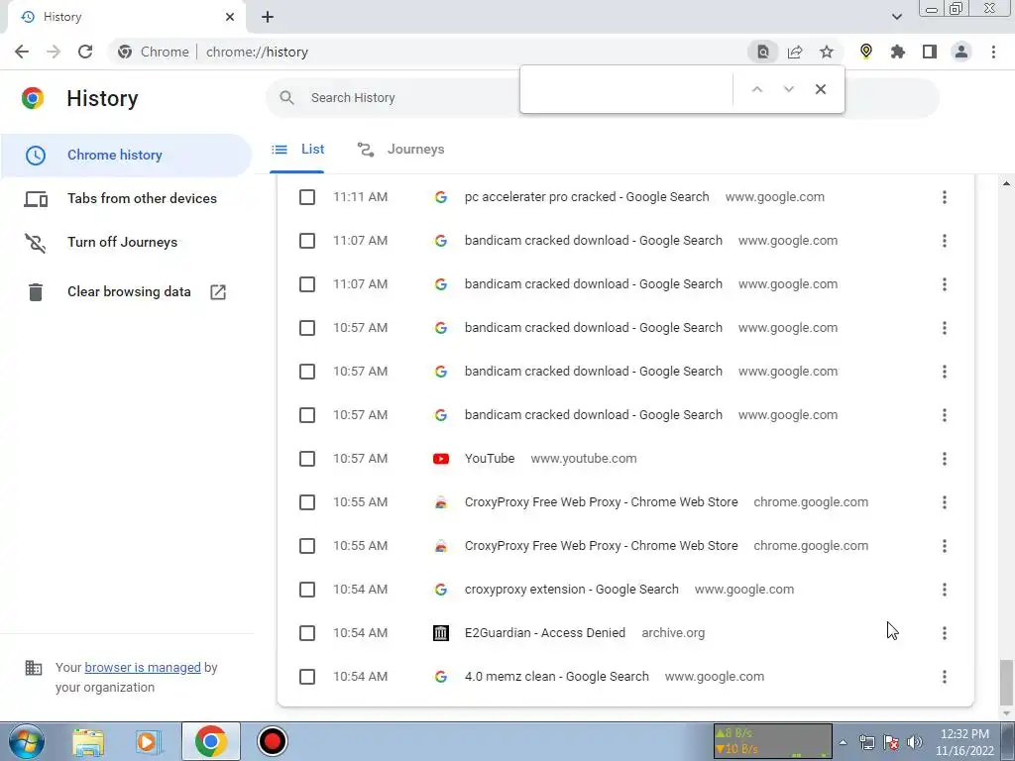
Task: Open the 4.0 memz clean Google Search link
Action: tap(557, 677)
